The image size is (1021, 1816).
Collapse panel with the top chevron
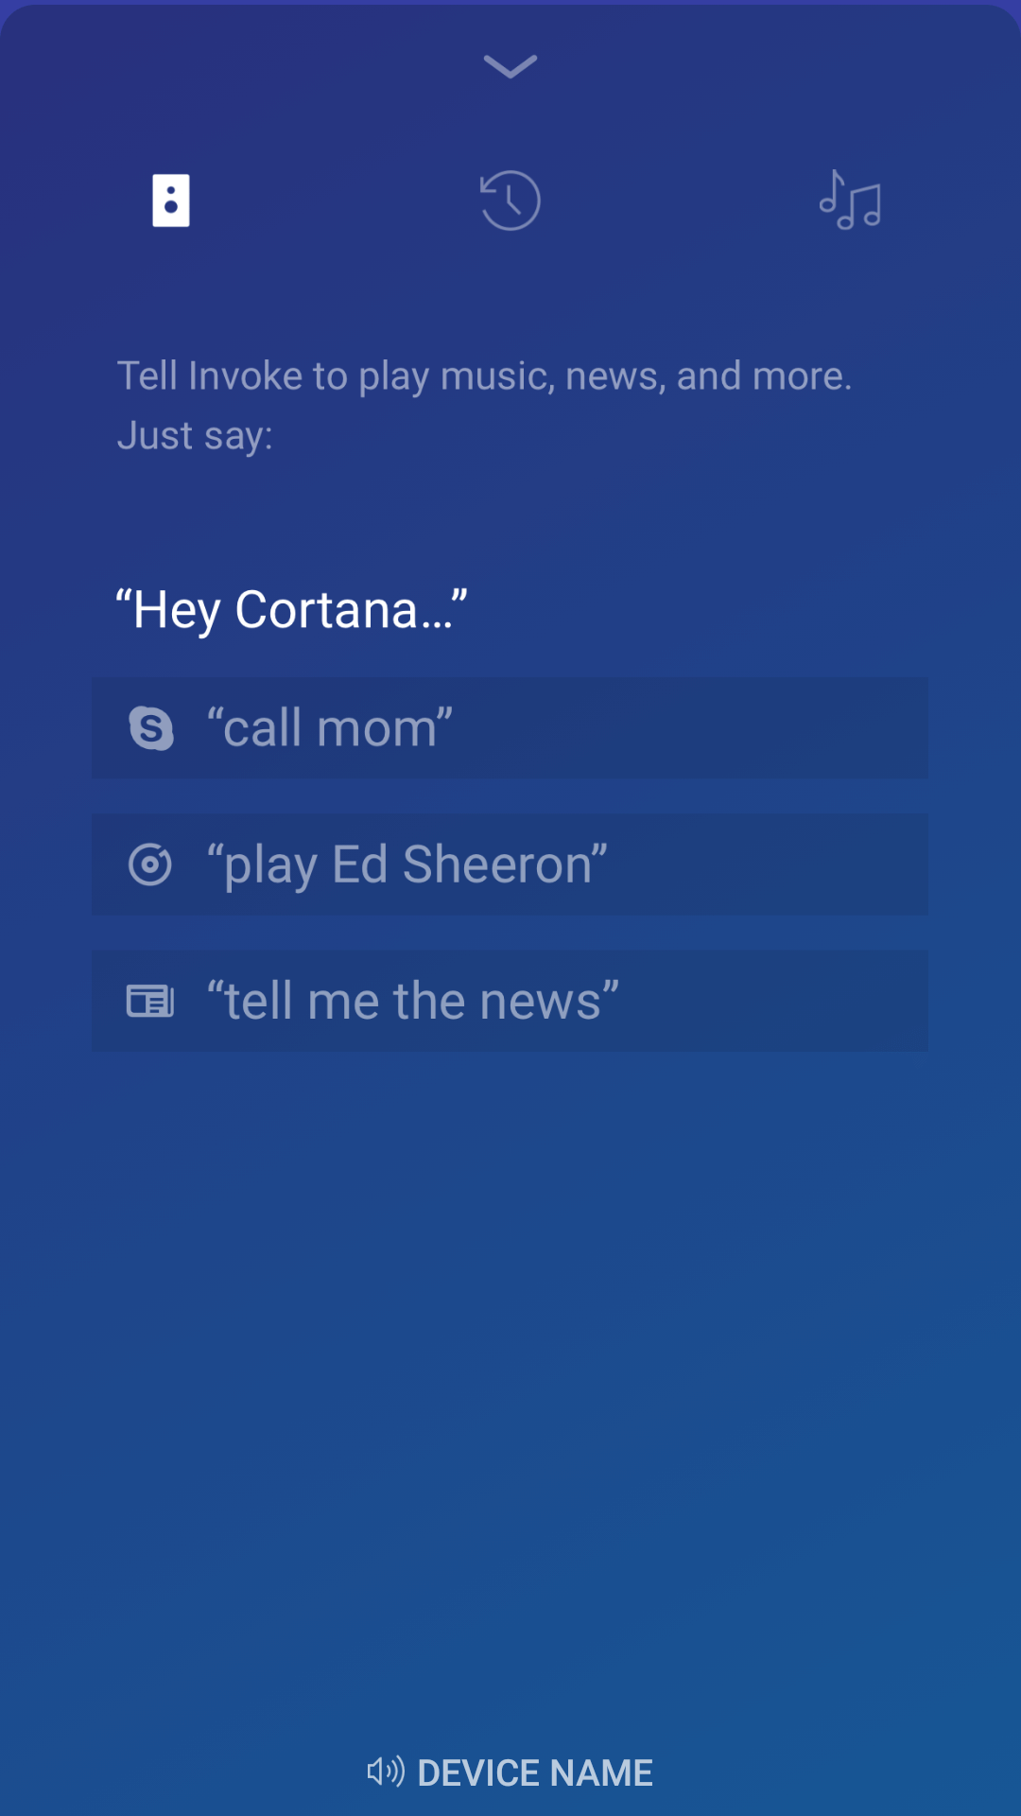[x=510, y=66]
